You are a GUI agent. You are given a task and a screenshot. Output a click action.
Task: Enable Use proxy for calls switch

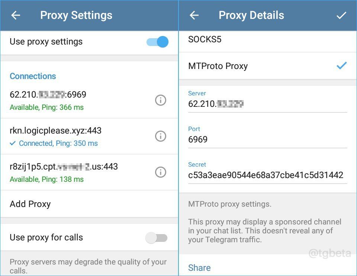pyautogui.click(x=157, y=238)
